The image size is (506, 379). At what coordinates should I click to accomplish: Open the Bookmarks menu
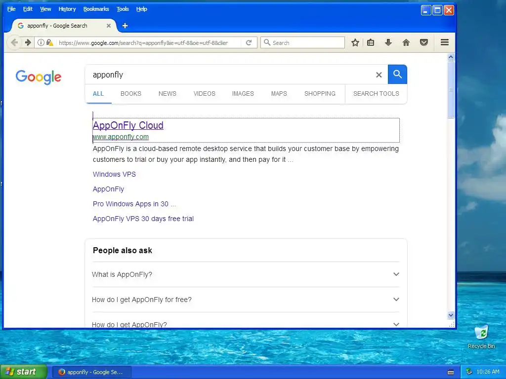coord(96,9)
